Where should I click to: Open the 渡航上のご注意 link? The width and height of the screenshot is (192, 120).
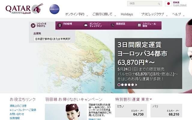point(18,106)
